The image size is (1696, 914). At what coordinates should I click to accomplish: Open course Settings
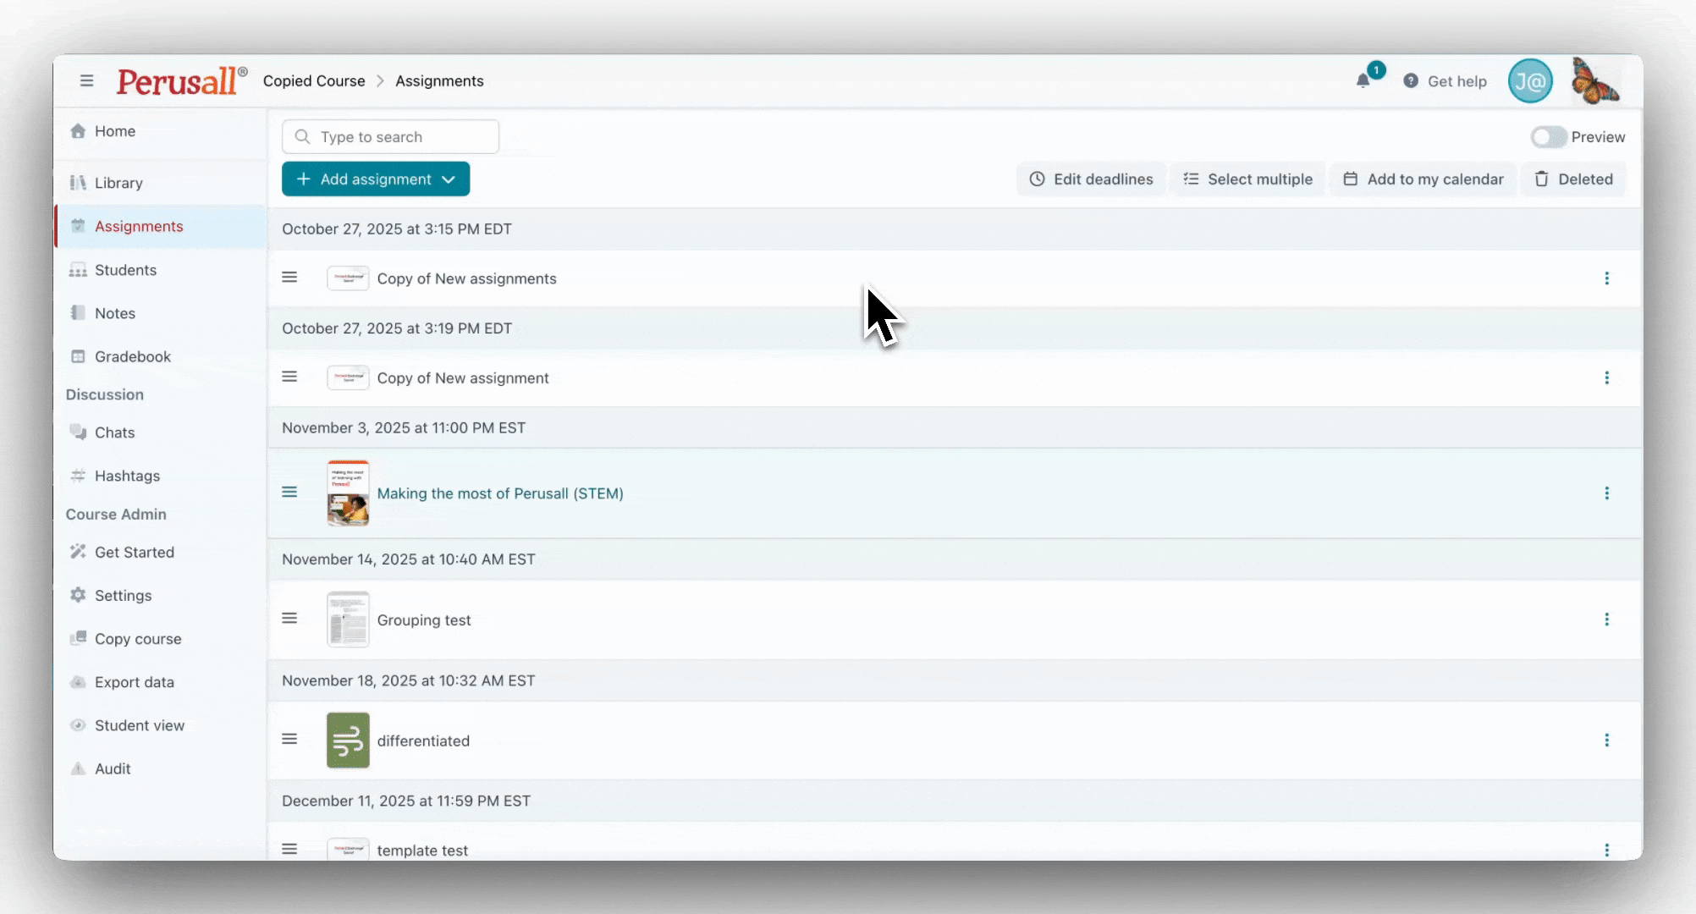123,595
